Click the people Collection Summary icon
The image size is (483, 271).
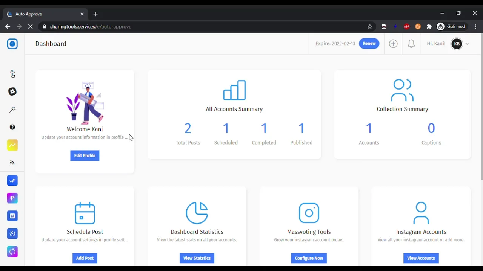(402, 90)
